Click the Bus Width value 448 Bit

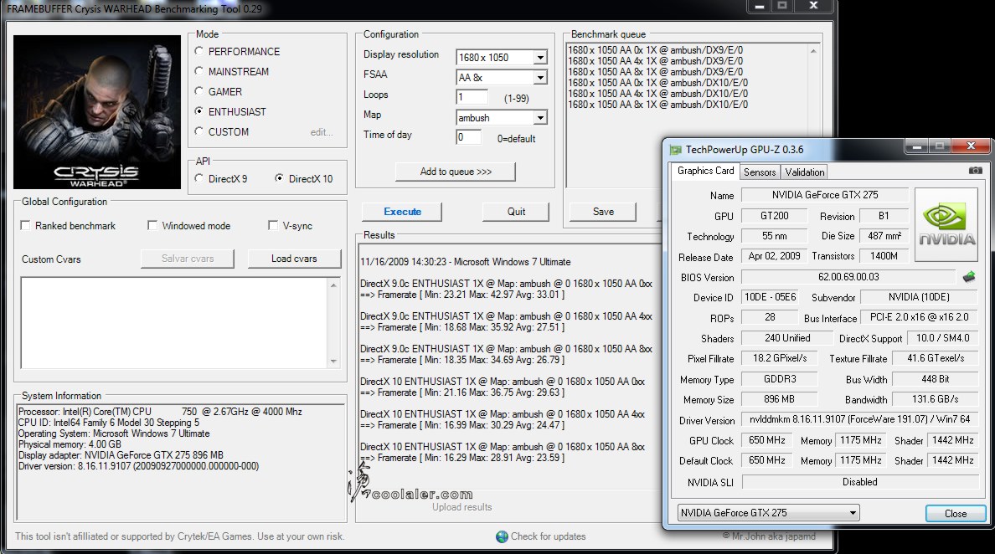(936, 379)
